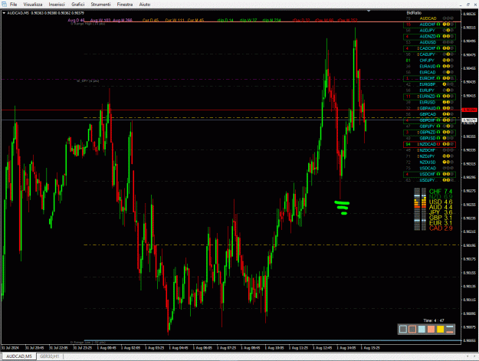This screenshot has height=361, width=479.
Task: Click the green arch icon beside EURAUD
Action: (438, 66)
